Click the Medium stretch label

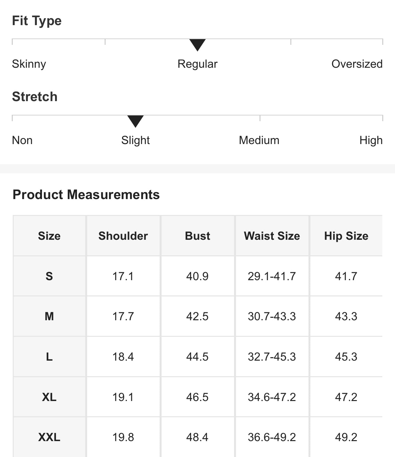tap(259, 140)
